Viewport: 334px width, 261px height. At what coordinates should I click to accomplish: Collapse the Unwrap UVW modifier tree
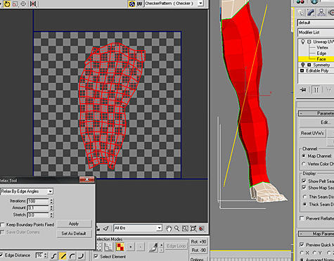click(x=309, y=42)
